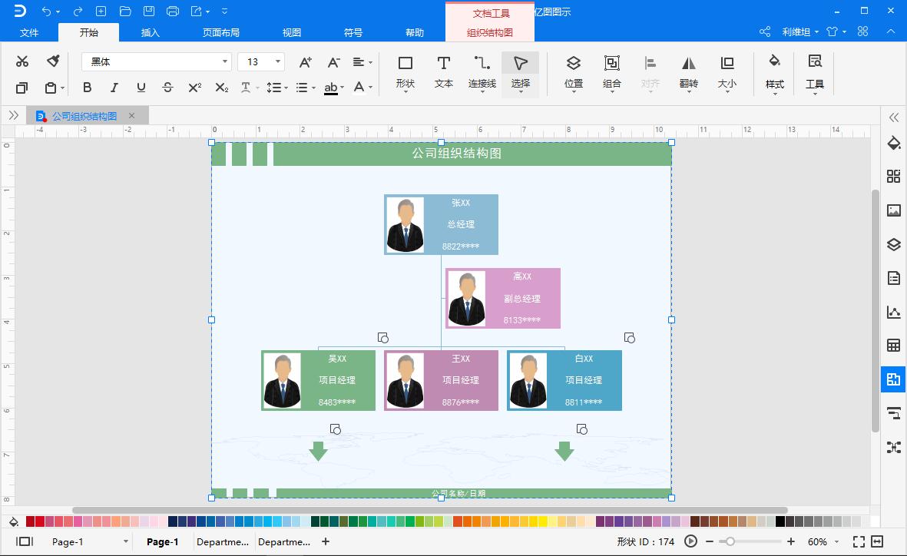The image size is (907, 556).
Task: Click the zoom in plus button
Action: 791,541
